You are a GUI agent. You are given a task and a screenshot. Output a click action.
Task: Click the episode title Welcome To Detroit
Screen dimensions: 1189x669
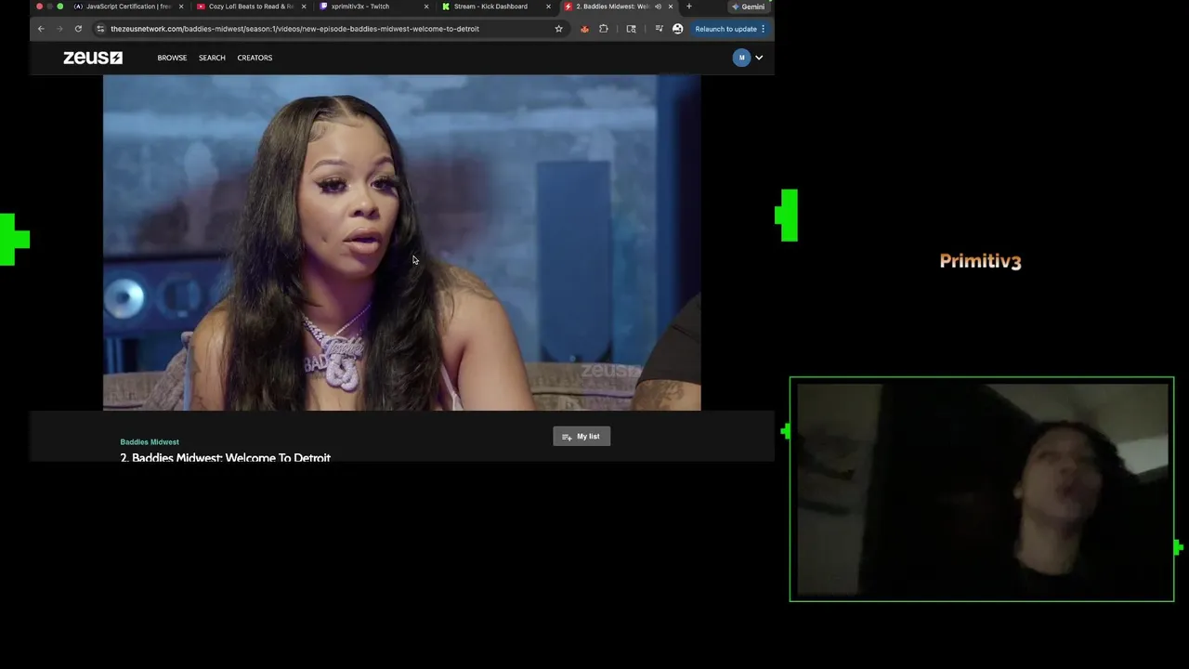point(225,457)
